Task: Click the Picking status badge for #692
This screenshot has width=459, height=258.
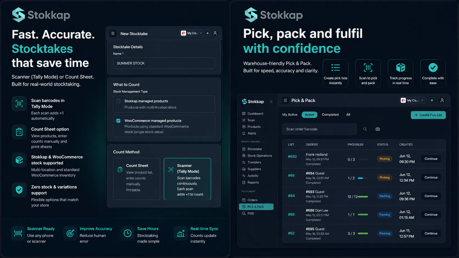Action: (x=385, y=159)
